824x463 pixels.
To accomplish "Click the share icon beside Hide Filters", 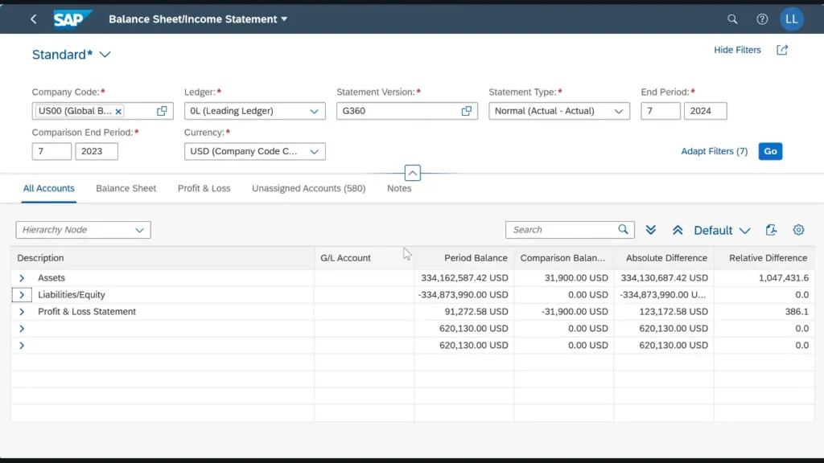I will click(782, 50).
